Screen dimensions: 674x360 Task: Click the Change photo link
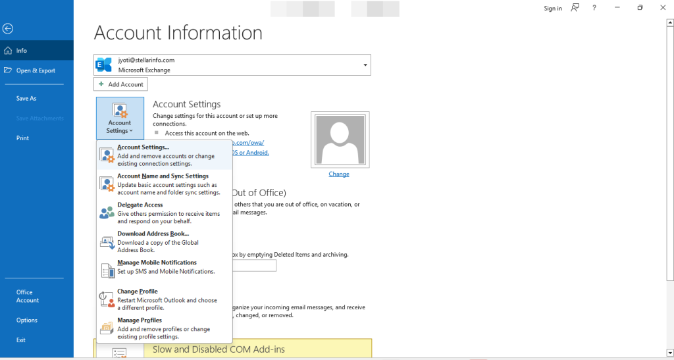[339, 174]
